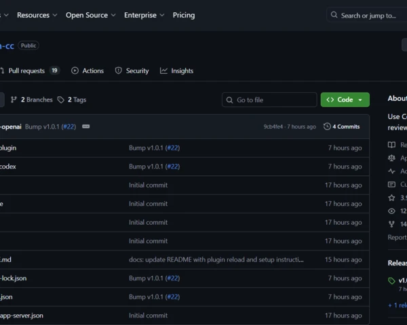
Task: Expand commit message details ellipsis
Action: (x=86, y=127)
